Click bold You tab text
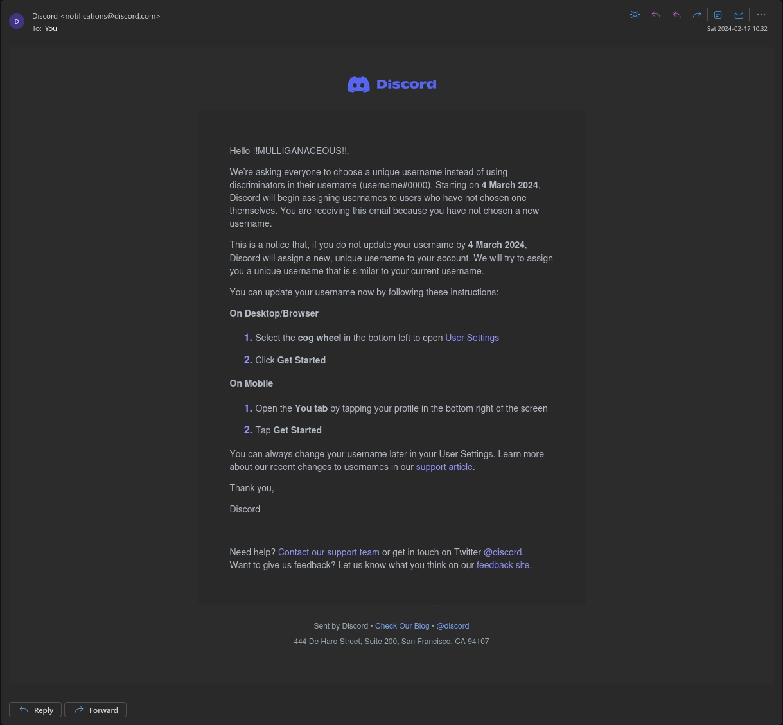The image size is (783, 725). (311, 408)
